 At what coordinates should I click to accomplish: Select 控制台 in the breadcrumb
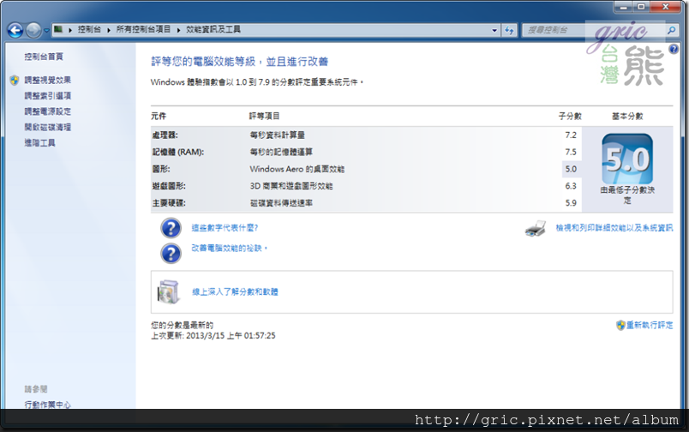point(89,29)
